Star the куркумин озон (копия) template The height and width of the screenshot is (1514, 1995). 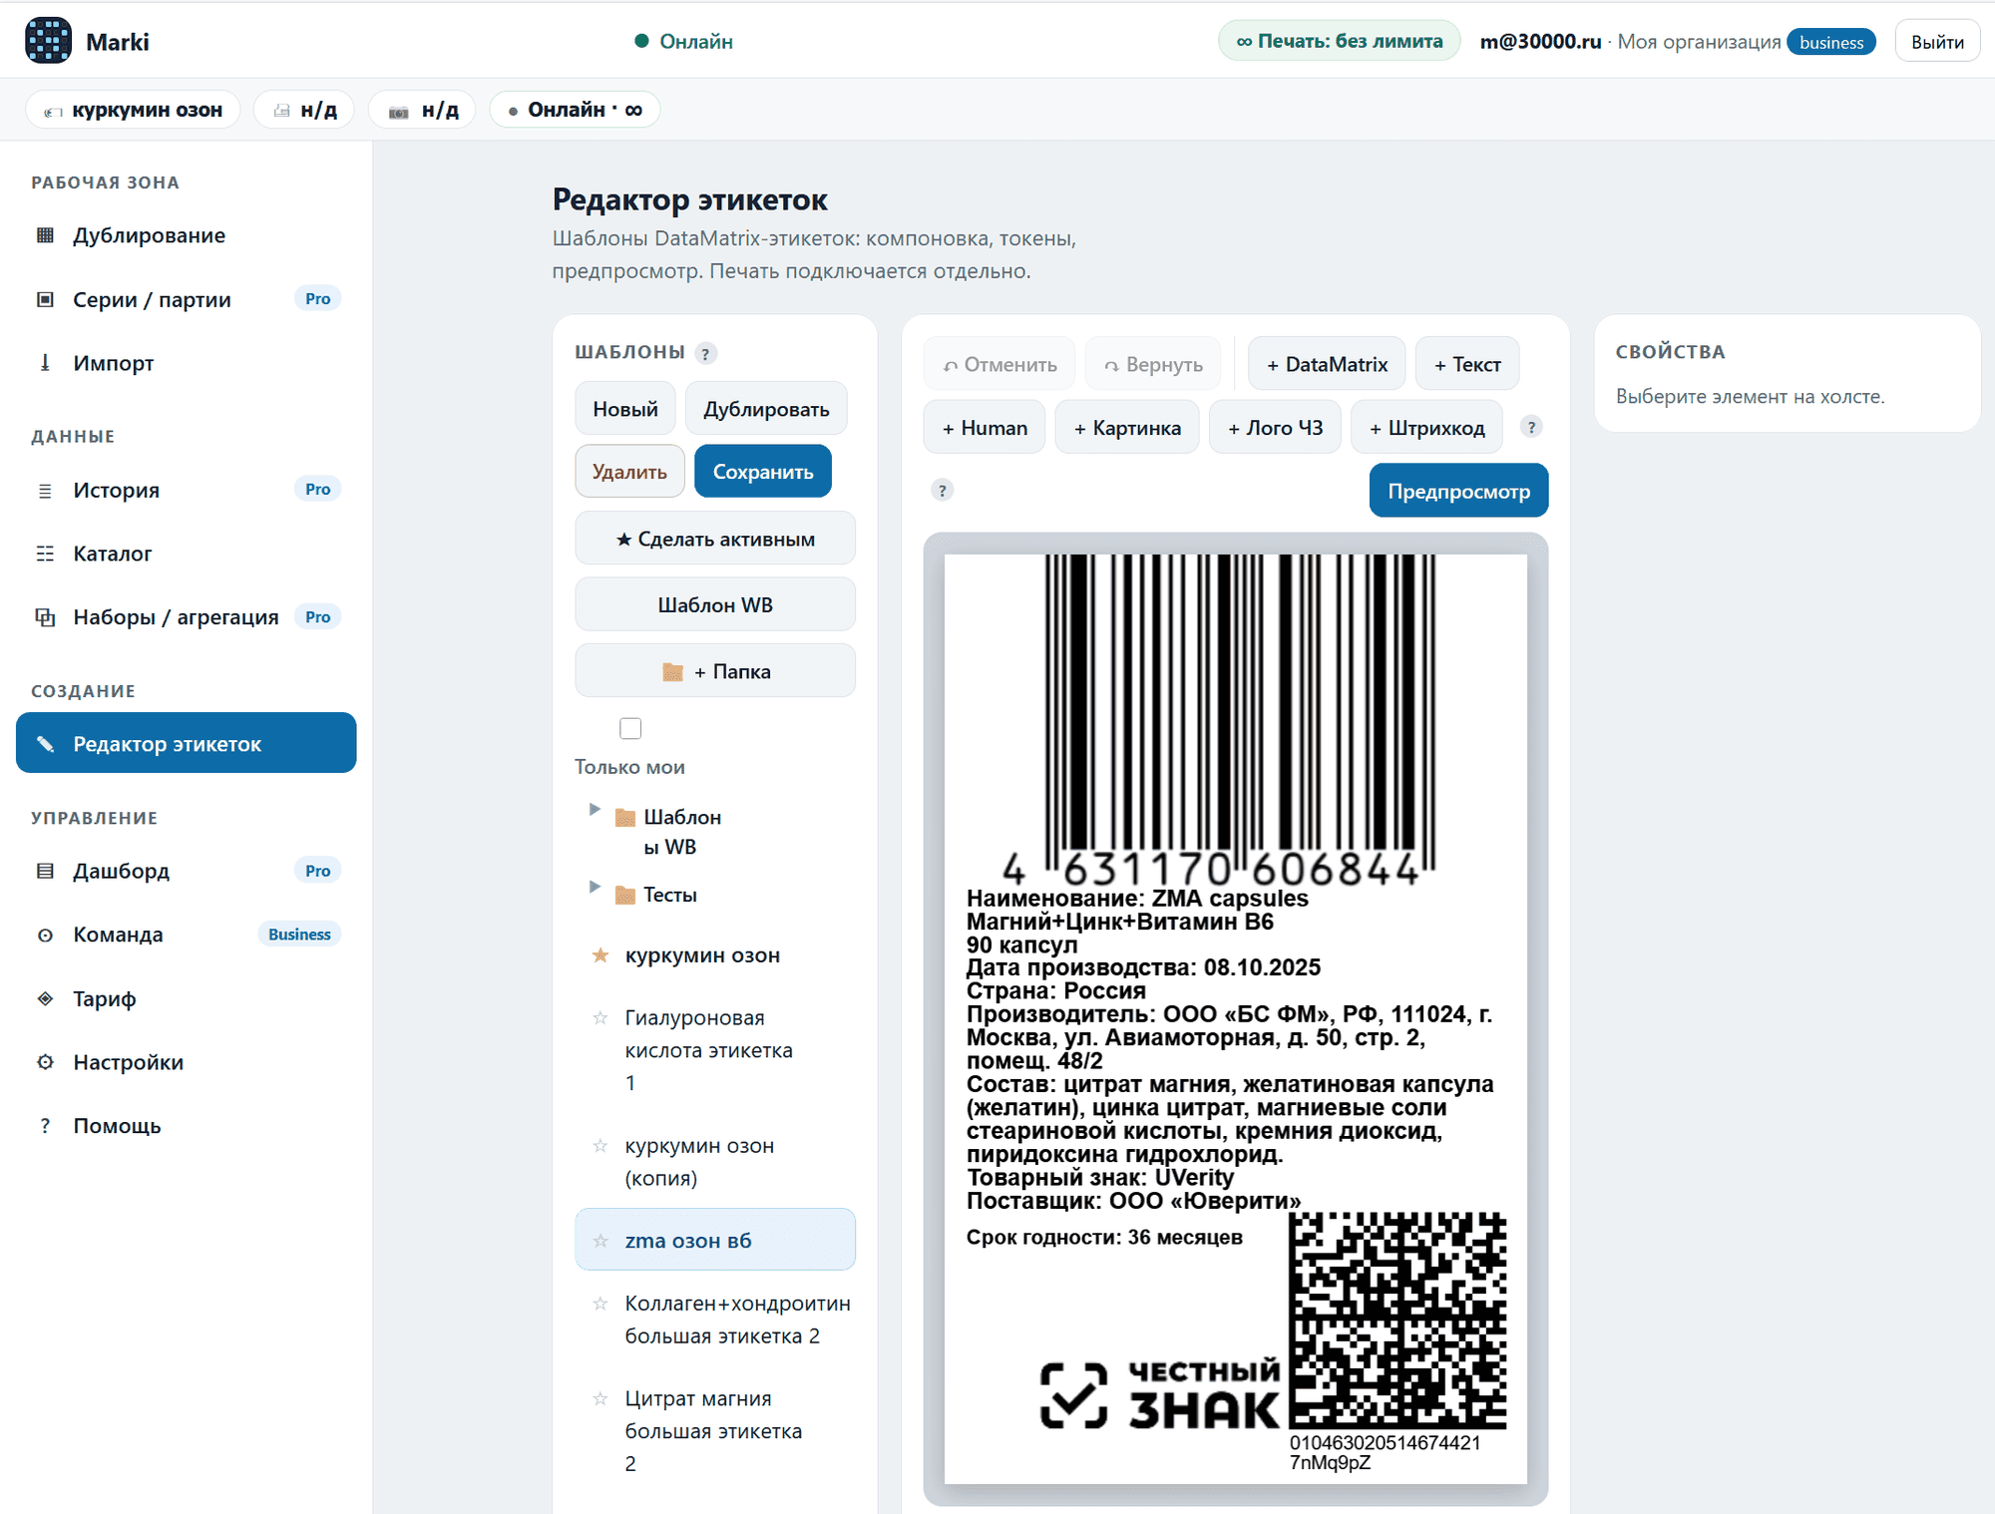click(x=600, y=1146)
